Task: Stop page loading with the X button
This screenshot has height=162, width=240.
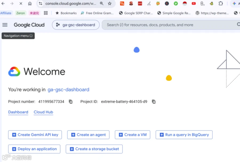Action: [x=21, y=3]
